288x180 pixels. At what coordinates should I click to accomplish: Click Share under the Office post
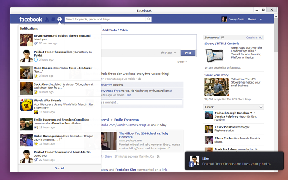pyautogui.click(x=108, y=156)
